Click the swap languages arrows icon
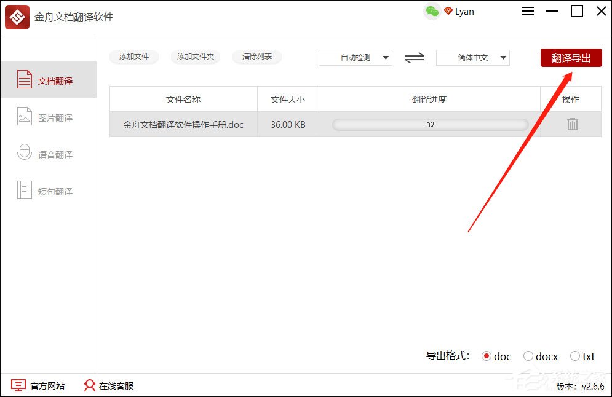Viewport: 612px width, 397px height. pos(414,57)
